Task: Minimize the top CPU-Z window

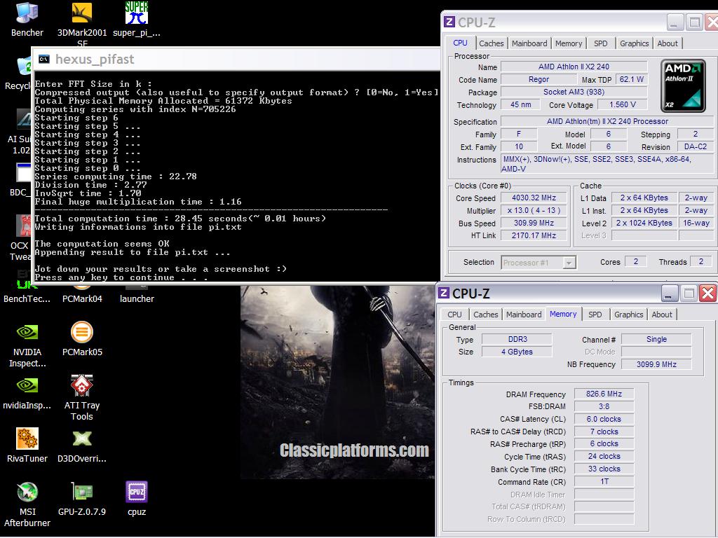Action: click(x=674, y=22)
